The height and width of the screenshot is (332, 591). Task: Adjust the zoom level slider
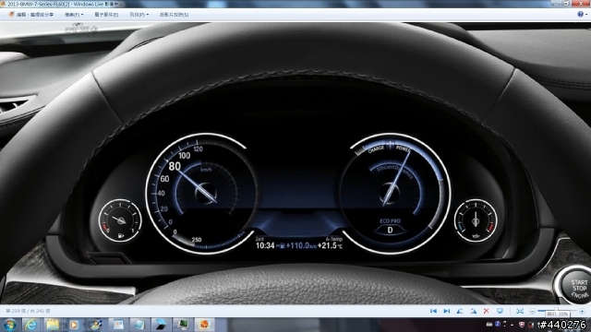click(x=557, y=311)
